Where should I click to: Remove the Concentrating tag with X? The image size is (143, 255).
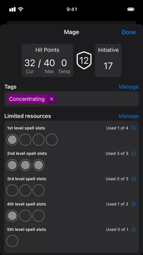click(x=51, y=99)
